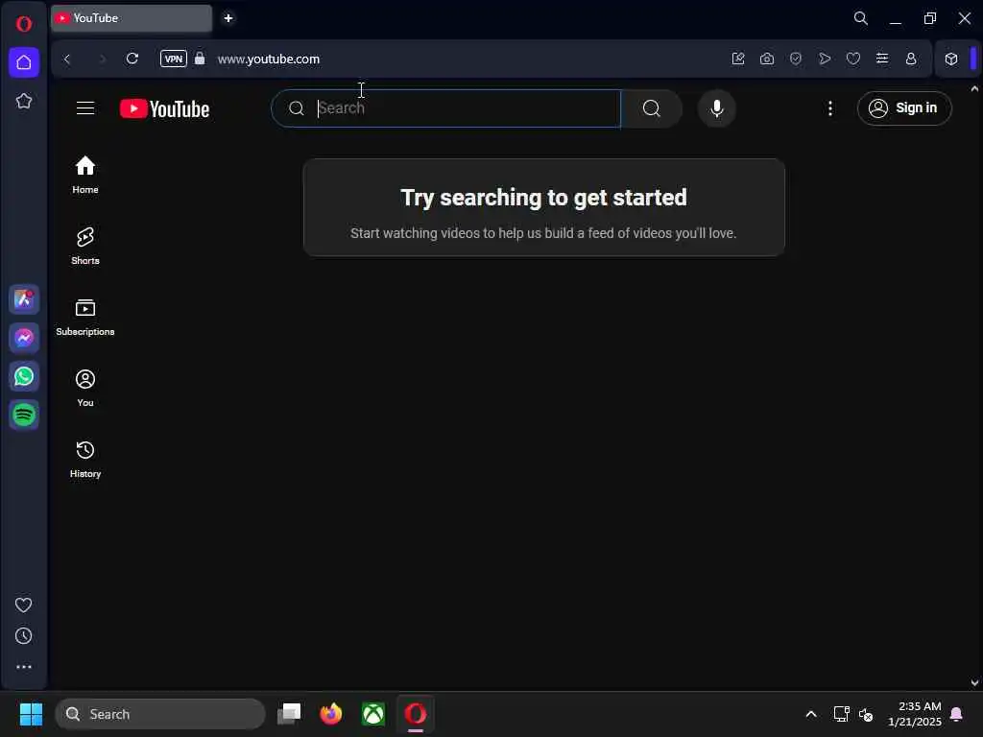The height and width of the screenshot is (737, 983).
Task: Toggle the VPN badge
Action: tap(174, 59)
